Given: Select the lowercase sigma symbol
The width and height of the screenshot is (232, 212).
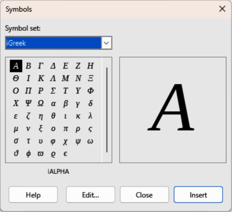Looking at the screenshot, I should pyautogui.click(x=16, y=141).
